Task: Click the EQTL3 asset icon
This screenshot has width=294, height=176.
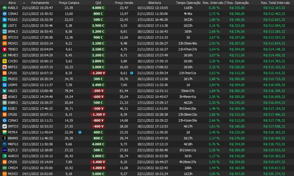Action: (x=5, y=150)
